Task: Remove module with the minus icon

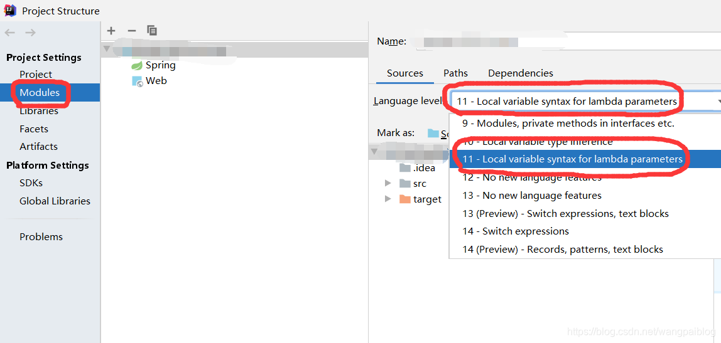Action: coord(131,31)
